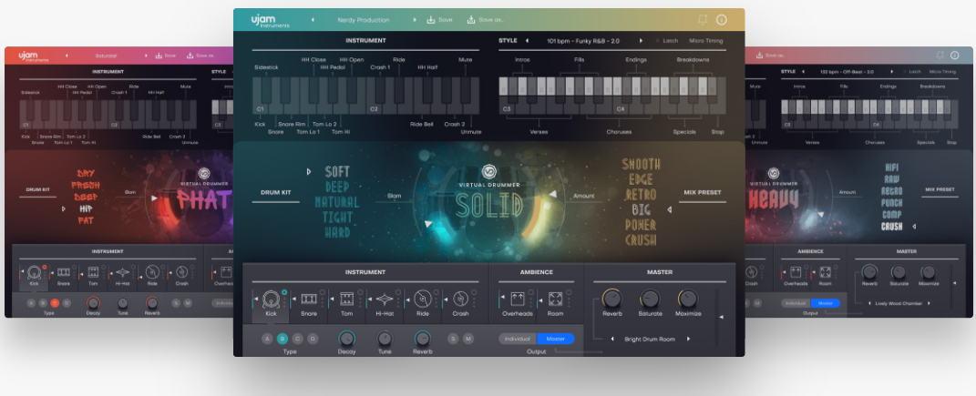976x396 pixels.
Task: Toggle Solo (S) button in SOLID
Action: (x=453, y=339)
